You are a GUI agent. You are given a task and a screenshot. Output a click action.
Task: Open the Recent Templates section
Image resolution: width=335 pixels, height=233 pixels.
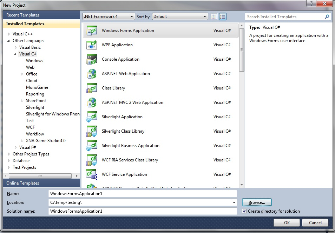tap(23, 15)
